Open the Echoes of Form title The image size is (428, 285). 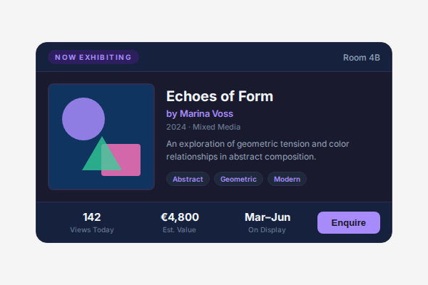click(x=220, y=96)
